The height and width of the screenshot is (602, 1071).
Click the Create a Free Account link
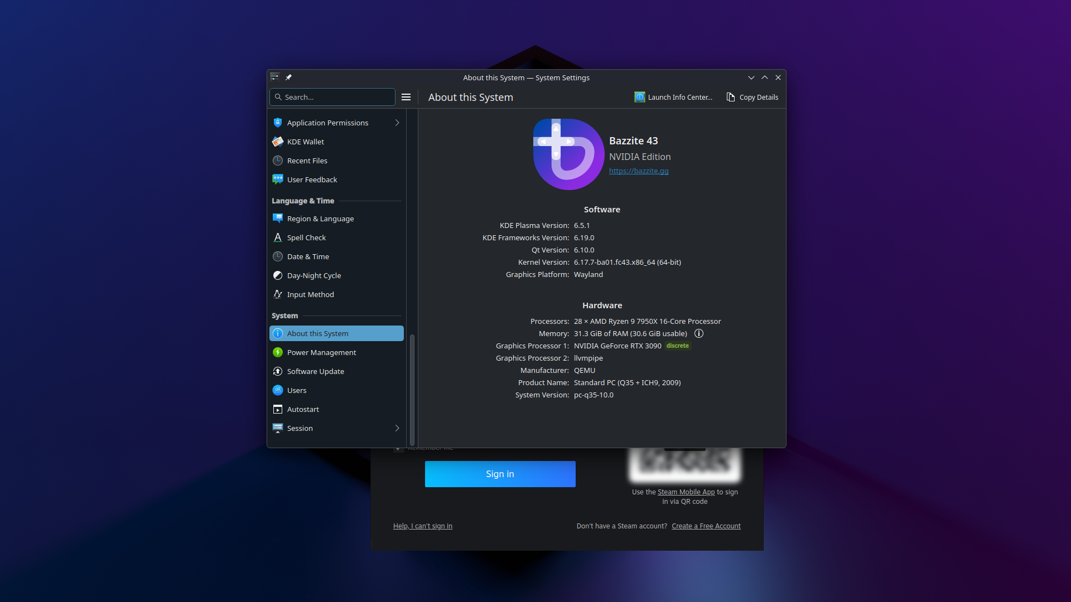[x=706, y=526]
